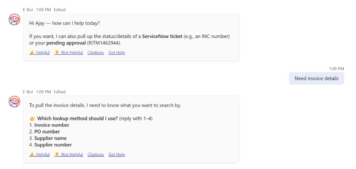The image size is (356, 169).
Task: Click the 'Supplier number' lookup option
Action: [x=53, y=145]
